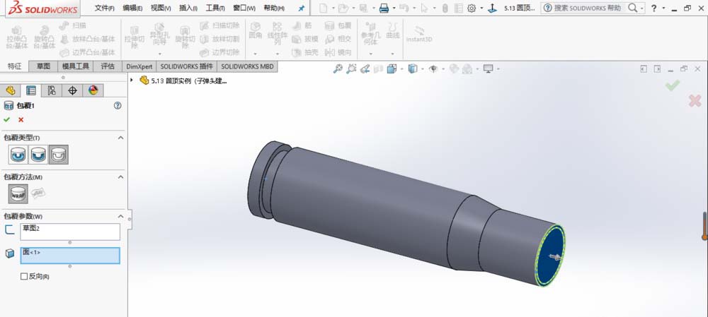
Task: Return to the previous view
Action: point(365,69)
